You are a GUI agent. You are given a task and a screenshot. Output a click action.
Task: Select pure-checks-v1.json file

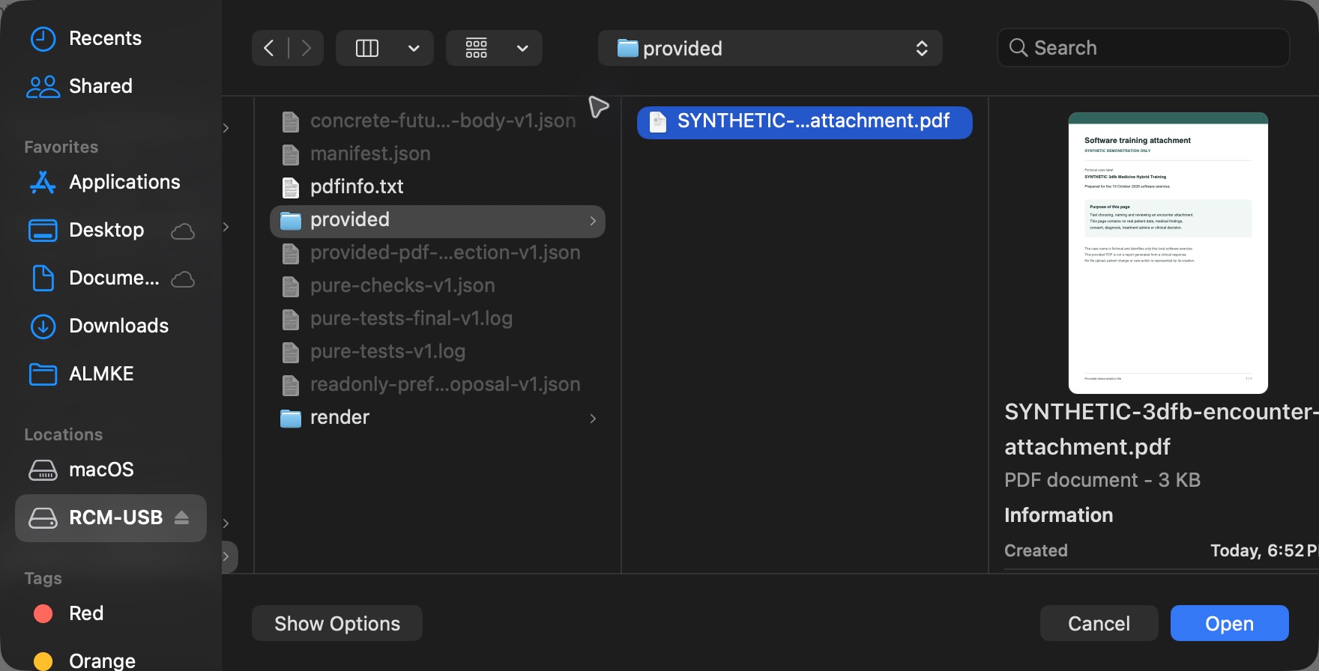pos(438,285)
